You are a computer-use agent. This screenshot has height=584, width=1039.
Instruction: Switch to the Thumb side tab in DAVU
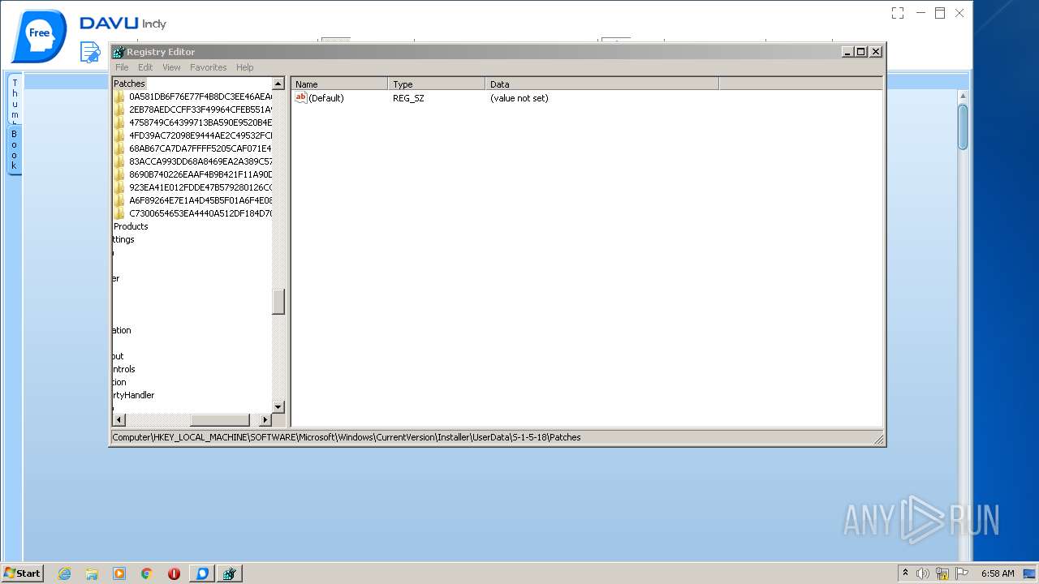point(15,100)
